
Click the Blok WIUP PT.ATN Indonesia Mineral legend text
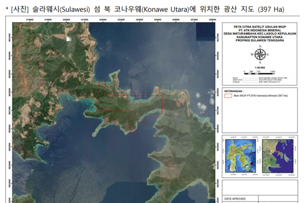[259, 95]
